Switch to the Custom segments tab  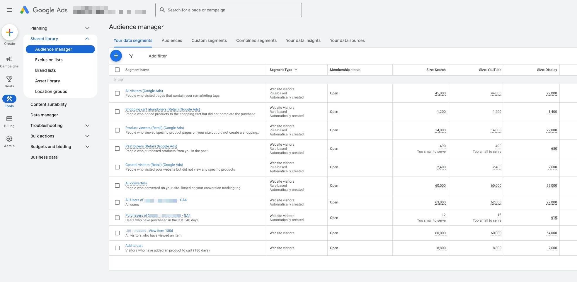point(209,40)
